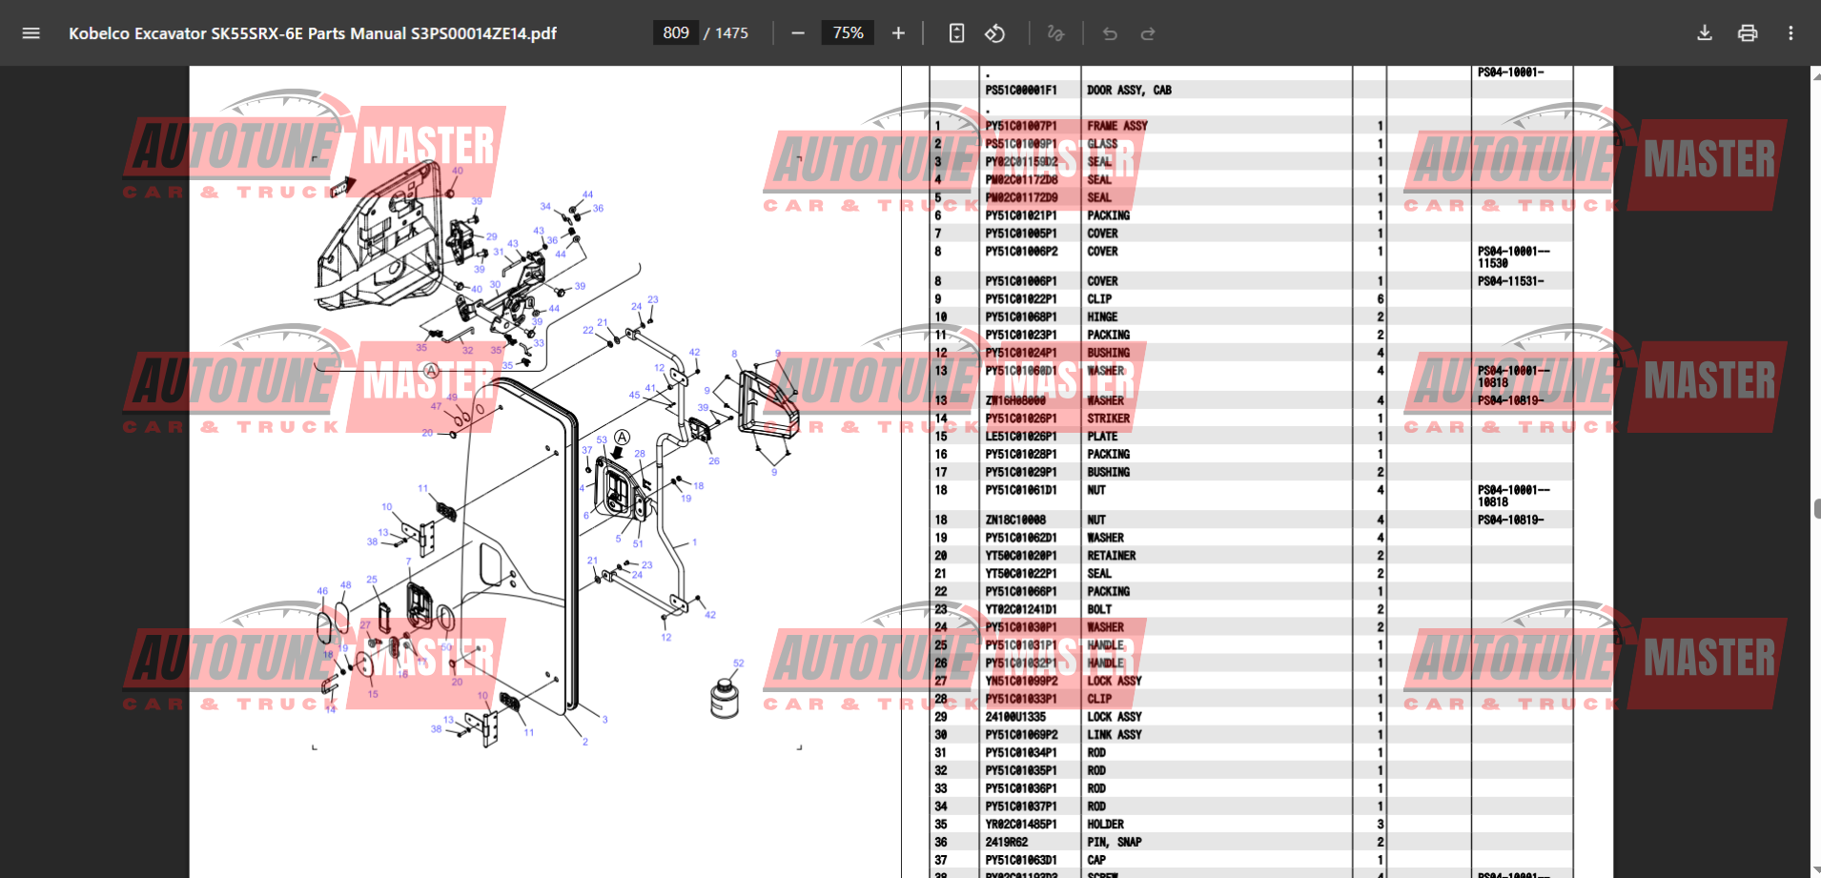Click the redo arrow icon
The height and width of the screenshot is (878, 1821).
pyautogui.click(x=1148, y=33)
